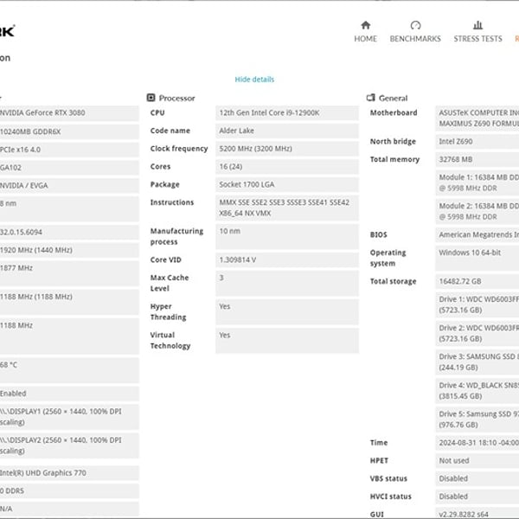
Task: Click the Package label
Action: [165, 184]
